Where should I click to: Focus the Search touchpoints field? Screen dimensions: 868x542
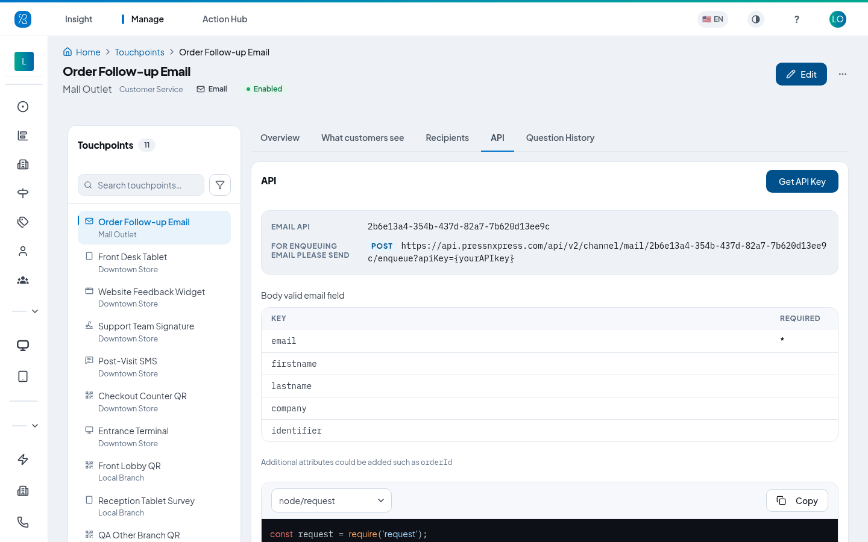coord(141,185)
